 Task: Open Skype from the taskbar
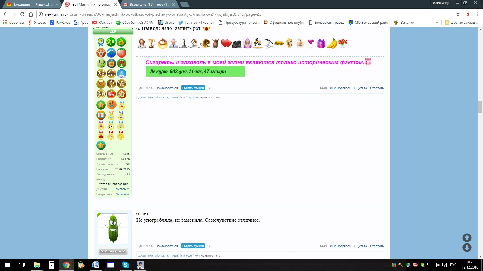(x=126, y=265)
